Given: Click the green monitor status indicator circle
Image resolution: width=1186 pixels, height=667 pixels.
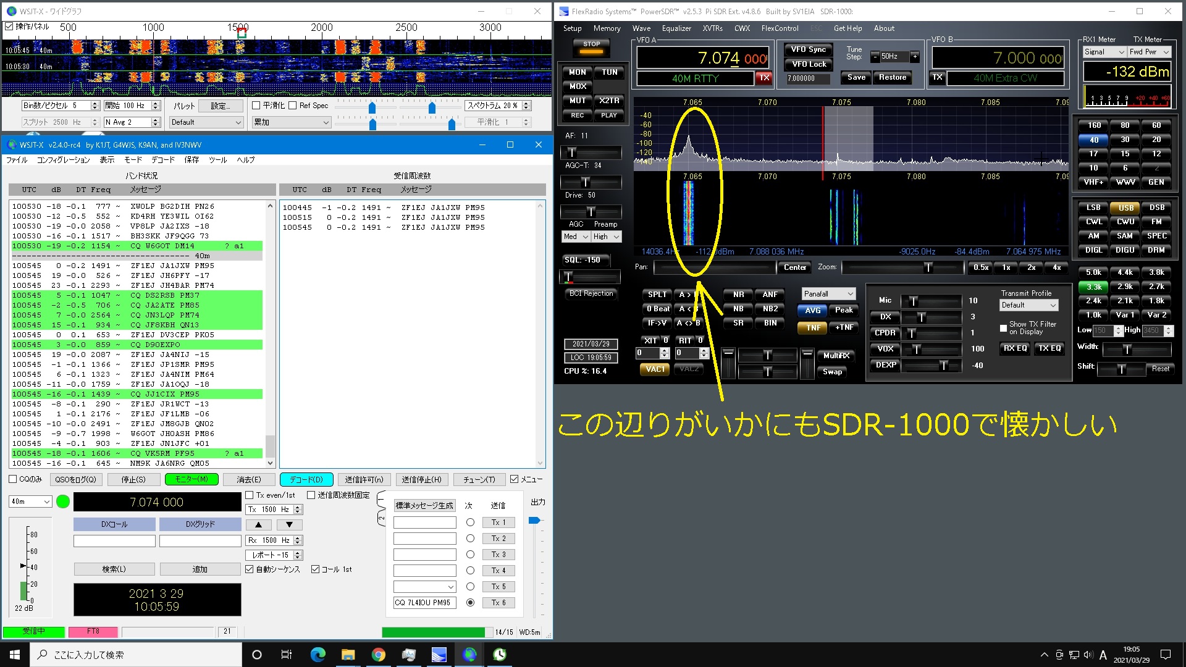Looking at the screenshot, I should tap(63, 501).
